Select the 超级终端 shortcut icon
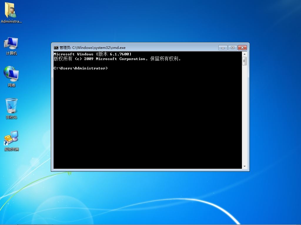This screenshot has width=301, height=225. click(x=11, y=141)
